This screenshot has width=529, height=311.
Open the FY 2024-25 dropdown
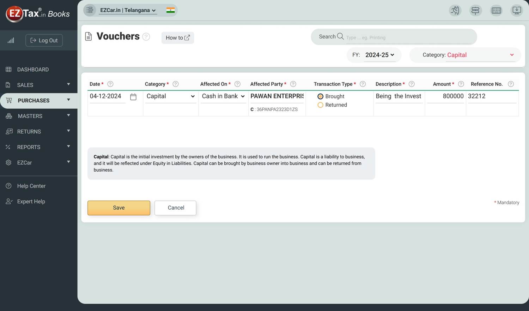pyautogui.click(x=379, y=55)
